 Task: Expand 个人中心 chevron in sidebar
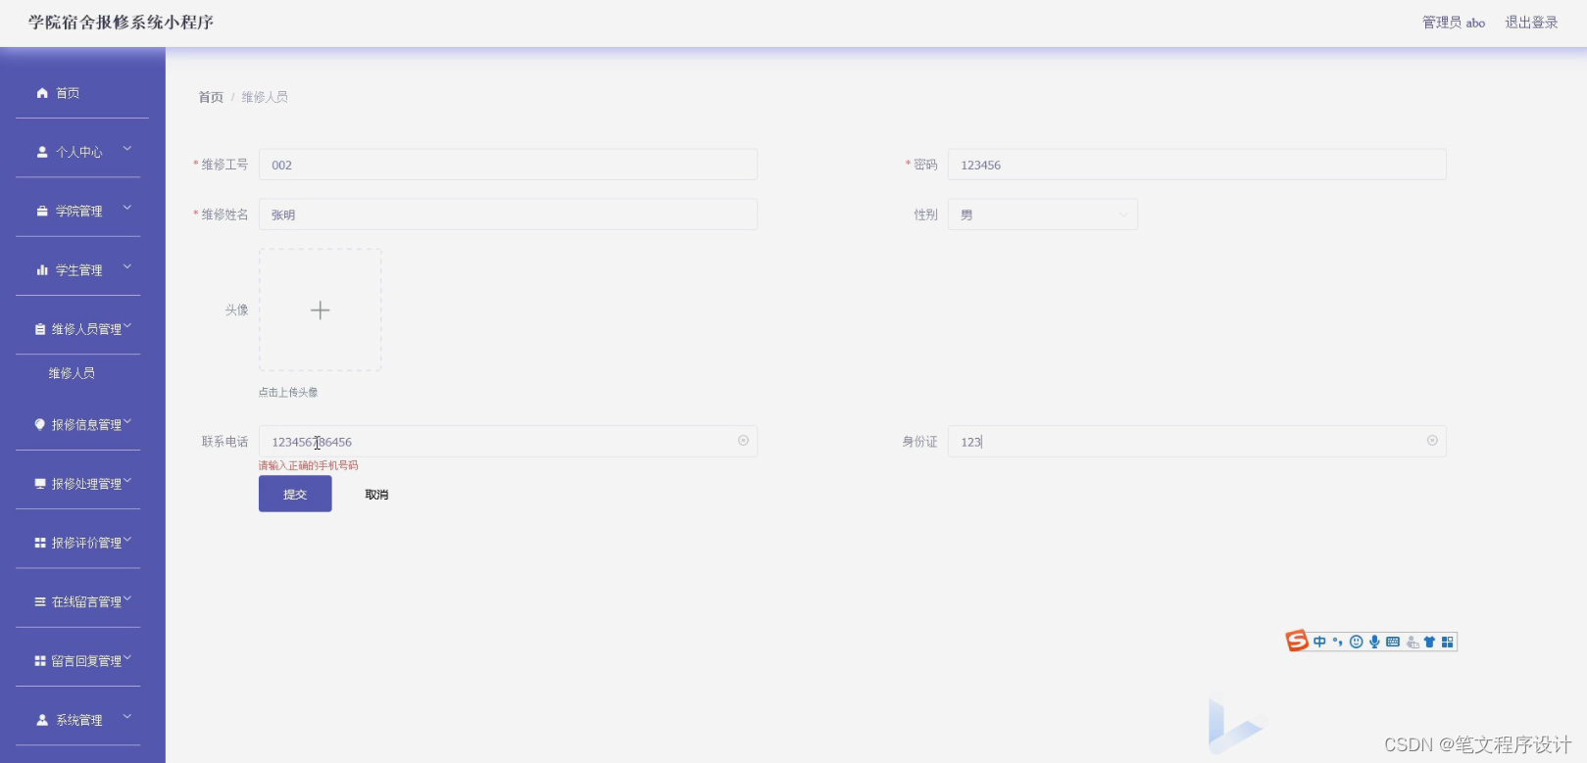click(x=127, y=149)
